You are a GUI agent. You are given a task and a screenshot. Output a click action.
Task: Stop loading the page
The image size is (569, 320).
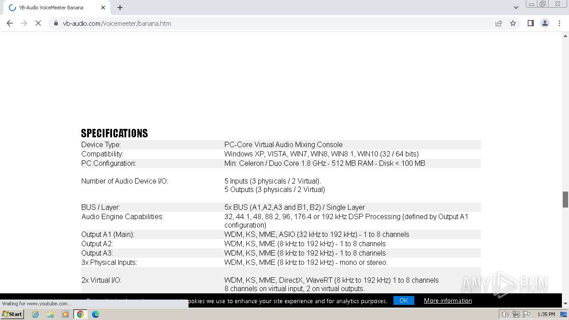tap(38, 23)
